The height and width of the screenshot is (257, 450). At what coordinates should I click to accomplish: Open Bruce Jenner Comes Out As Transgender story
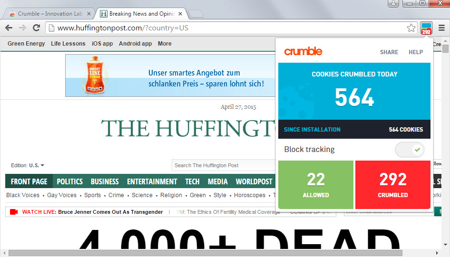tap(110, 212)
